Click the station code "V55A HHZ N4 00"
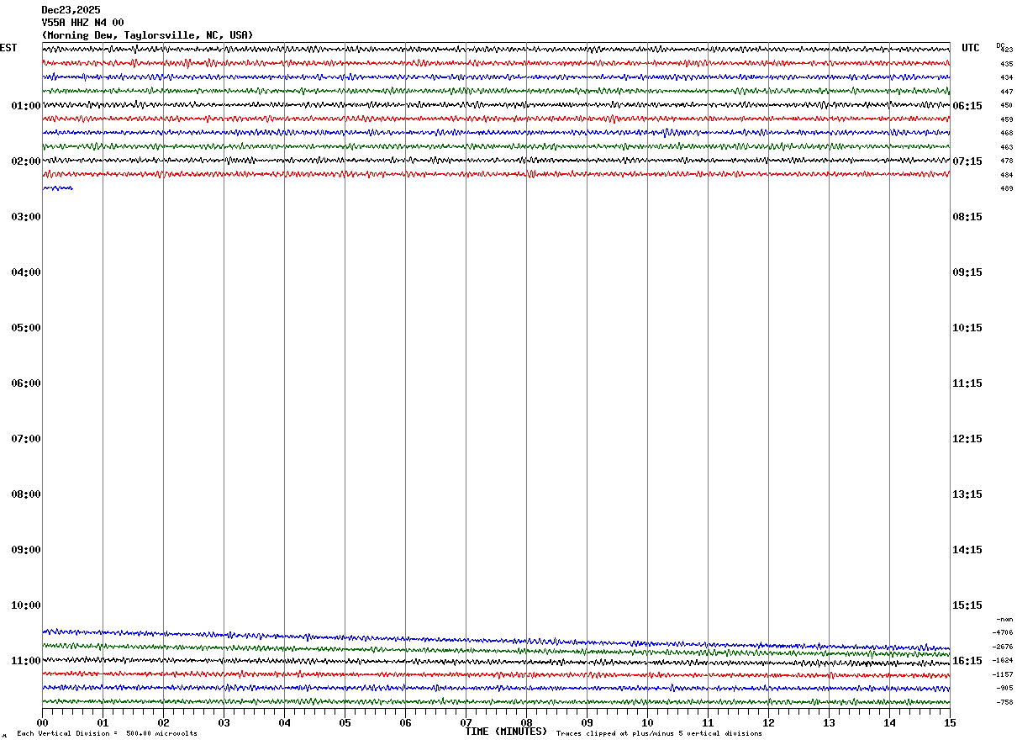The height and width of the screenshot is (745, 1017). pyautogui.click(x=82, y=23)
